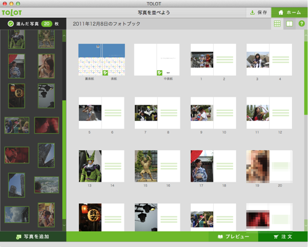Go to ホーム home
Viewport: 308px width, 247px height.
290,13
